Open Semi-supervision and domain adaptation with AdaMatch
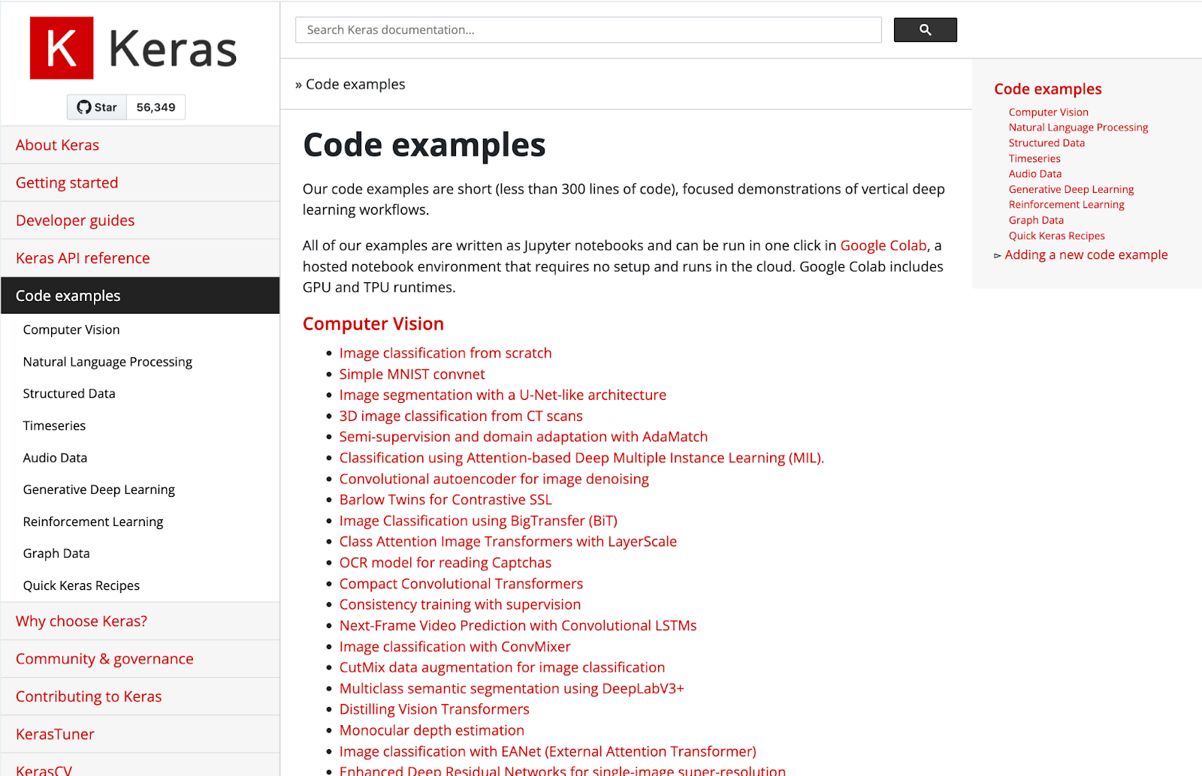The height and width of the screenshot is (776, 1202). click(x=524, y=437)
